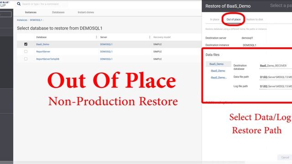Click SIMPLE recovery model in ReportServer row
The image size is (292, 164).
coord(157,51)
